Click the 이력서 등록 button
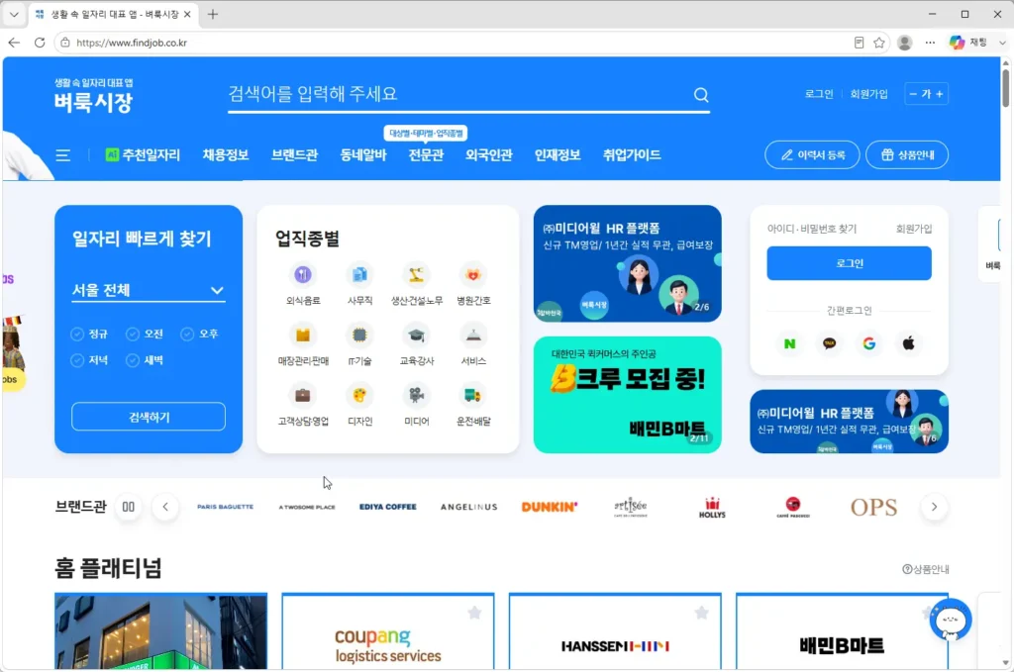1014x672 pixels. (812, 155)
